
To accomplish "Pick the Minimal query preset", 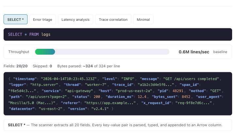I will [x=143, y=20].
